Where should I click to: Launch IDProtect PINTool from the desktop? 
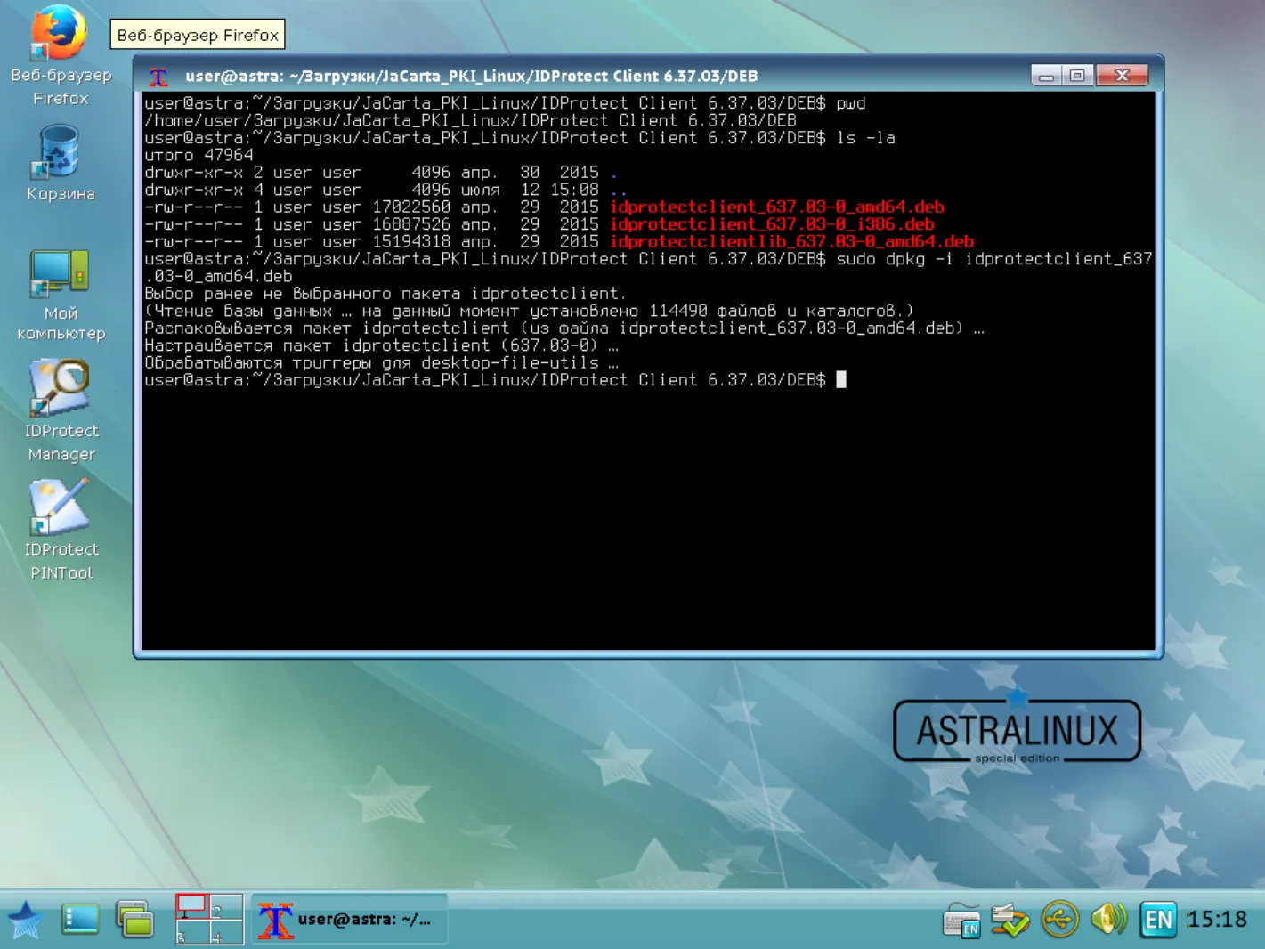60,531
